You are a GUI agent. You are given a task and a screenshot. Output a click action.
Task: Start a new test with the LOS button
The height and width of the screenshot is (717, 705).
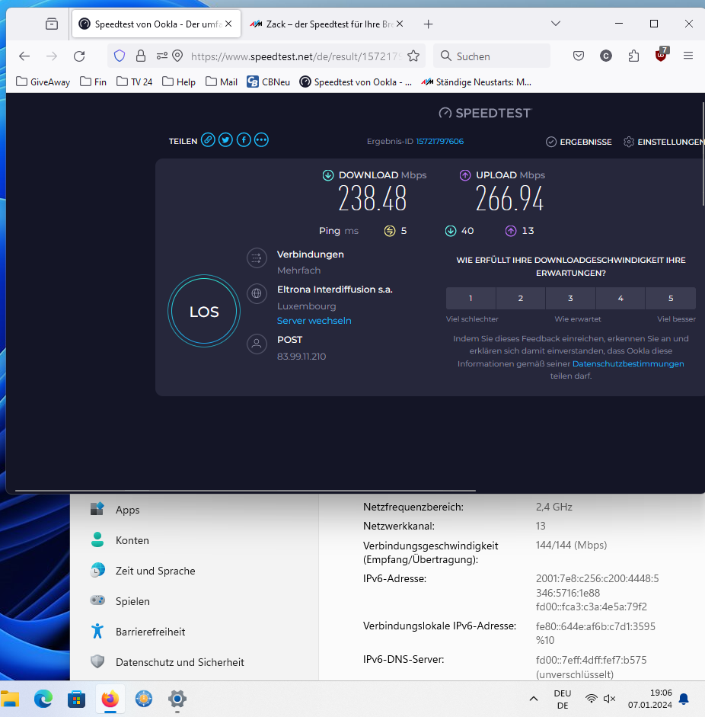204,311
